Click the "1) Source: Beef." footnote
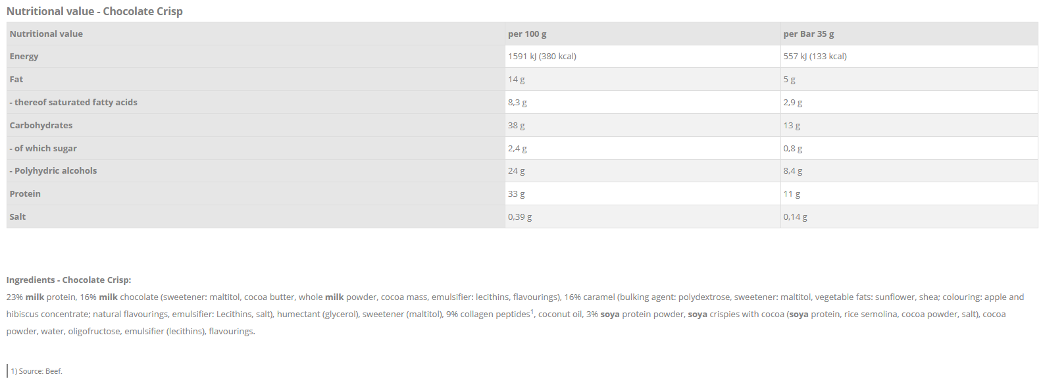Viewport: 1043px width, 379px height. point(37,371)
